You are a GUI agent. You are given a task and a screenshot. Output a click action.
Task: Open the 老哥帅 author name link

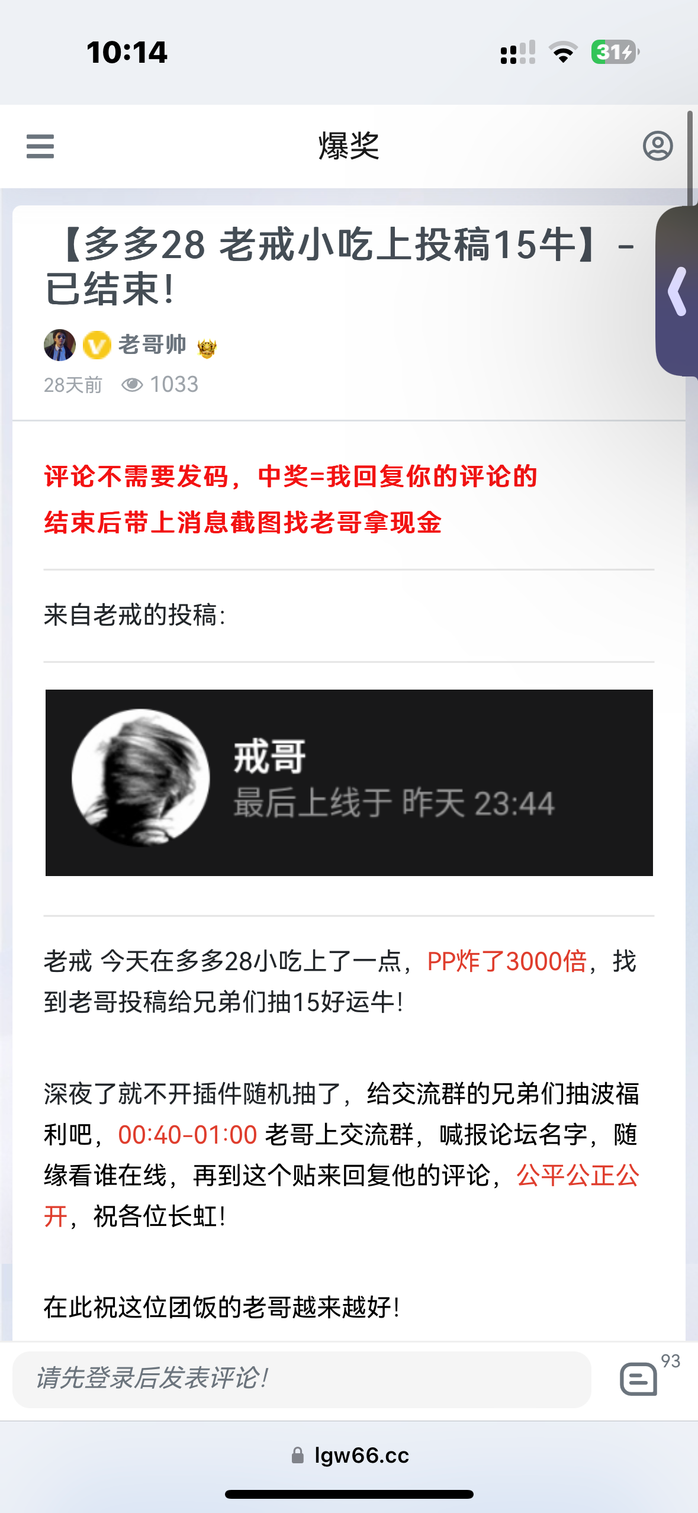coord(152,345)
